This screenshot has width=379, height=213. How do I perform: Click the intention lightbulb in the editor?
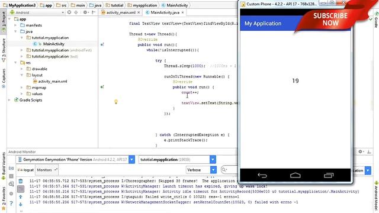(x=116, y=102)
